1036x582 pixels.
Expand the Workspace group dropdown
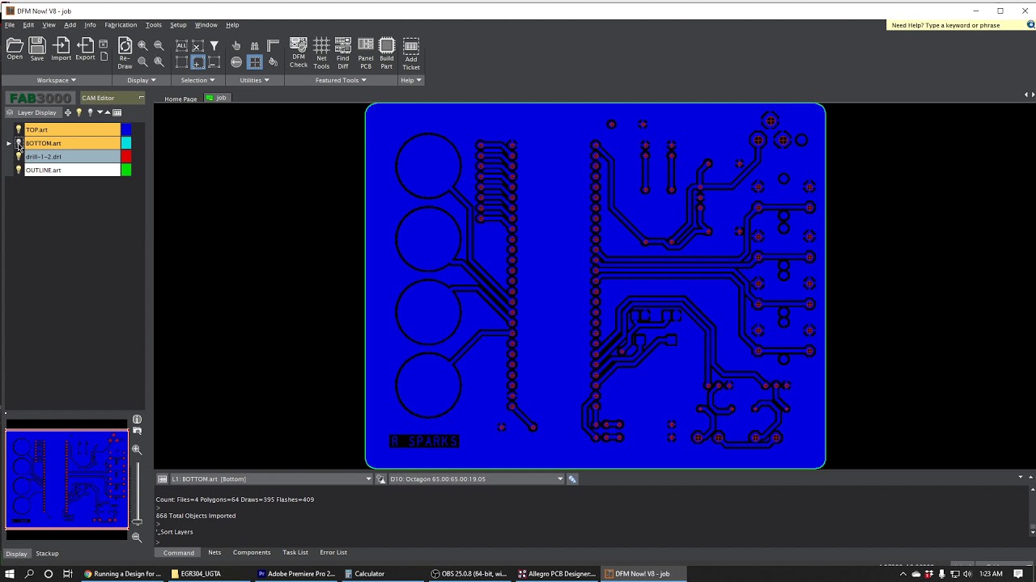(x=56, y=80)
